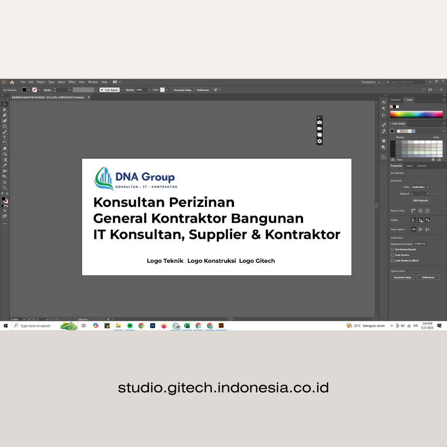Pick a color from the spectrum bar
Viewport: 447px width, 447px height.
[416, 115]
